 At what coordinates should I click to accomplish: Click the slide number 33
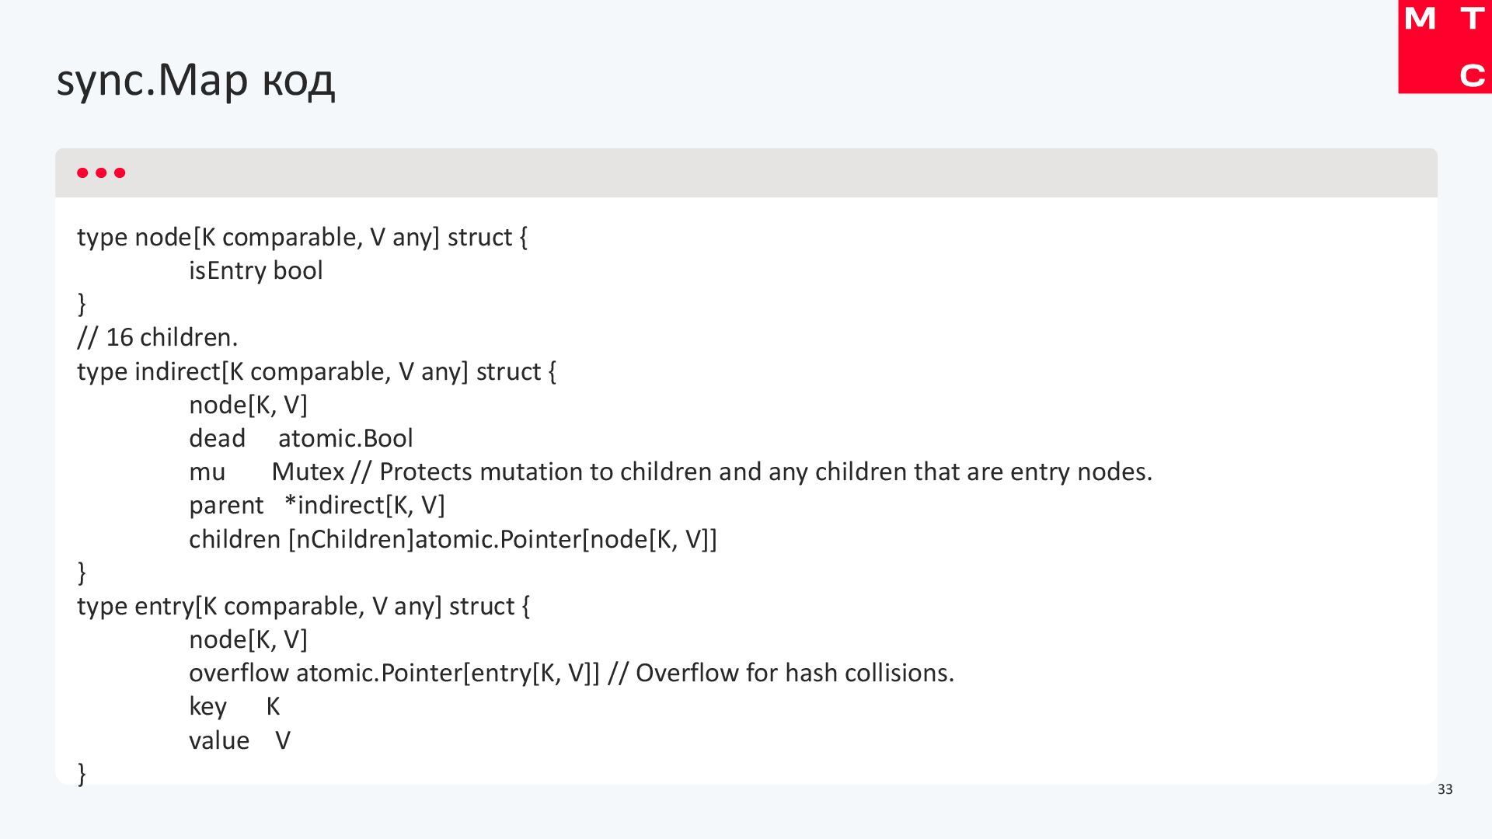[x=1445, y=789]
